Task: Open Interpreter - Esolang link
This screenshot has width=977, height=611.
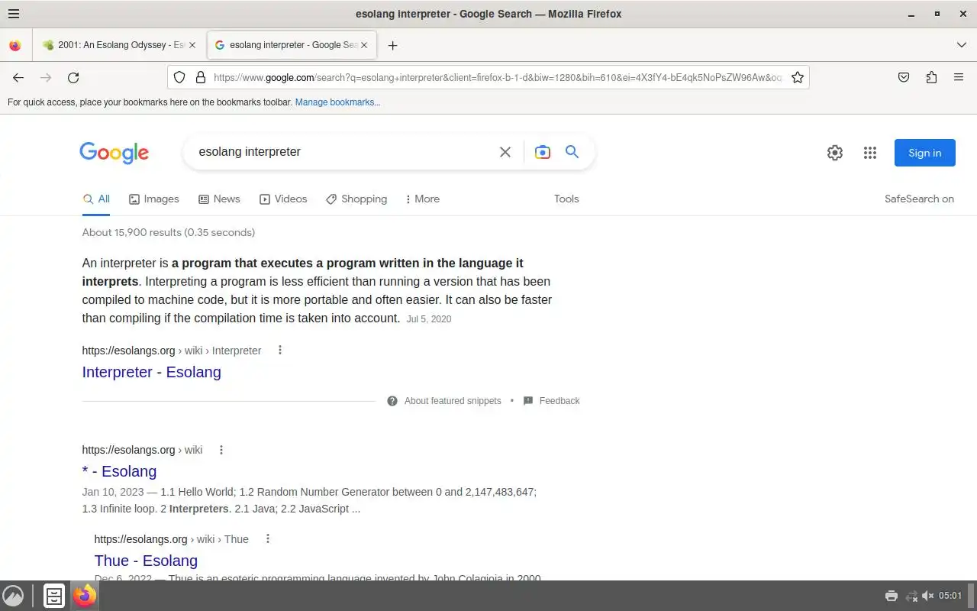Action: pyautogui.click(x=151, y=372)
